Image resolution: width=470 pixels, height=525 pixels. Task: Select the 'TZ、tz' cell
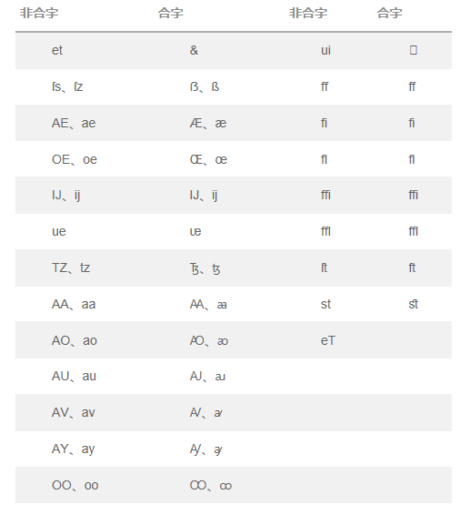[x=71, y=268]
